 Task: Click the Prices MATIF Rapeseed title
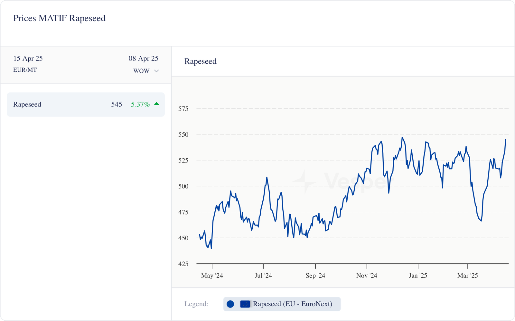[59, 18]
